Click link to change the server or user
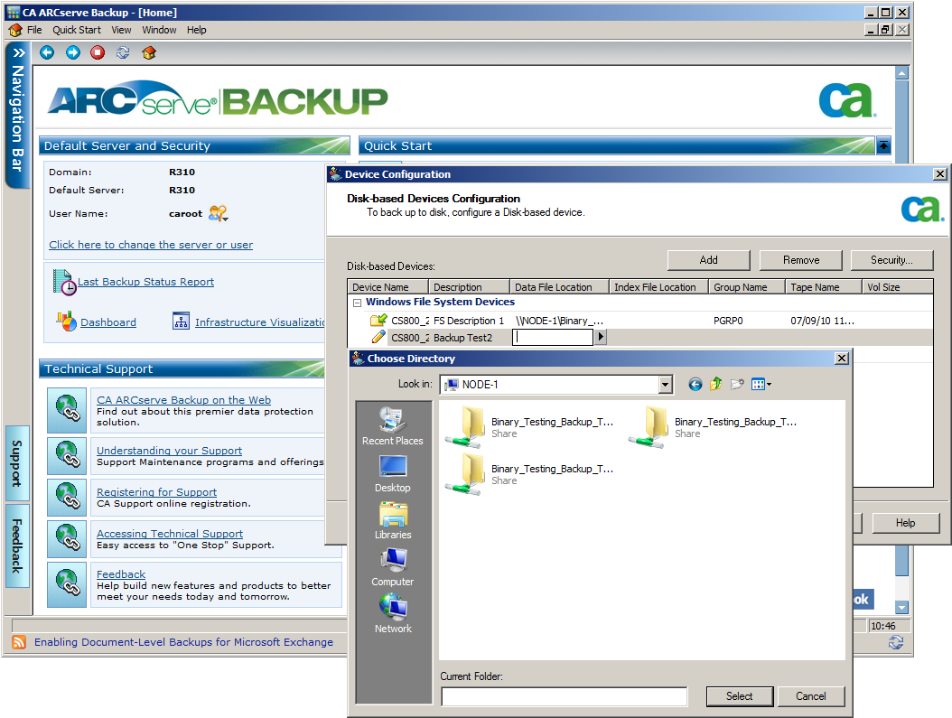 coord(151,245)
